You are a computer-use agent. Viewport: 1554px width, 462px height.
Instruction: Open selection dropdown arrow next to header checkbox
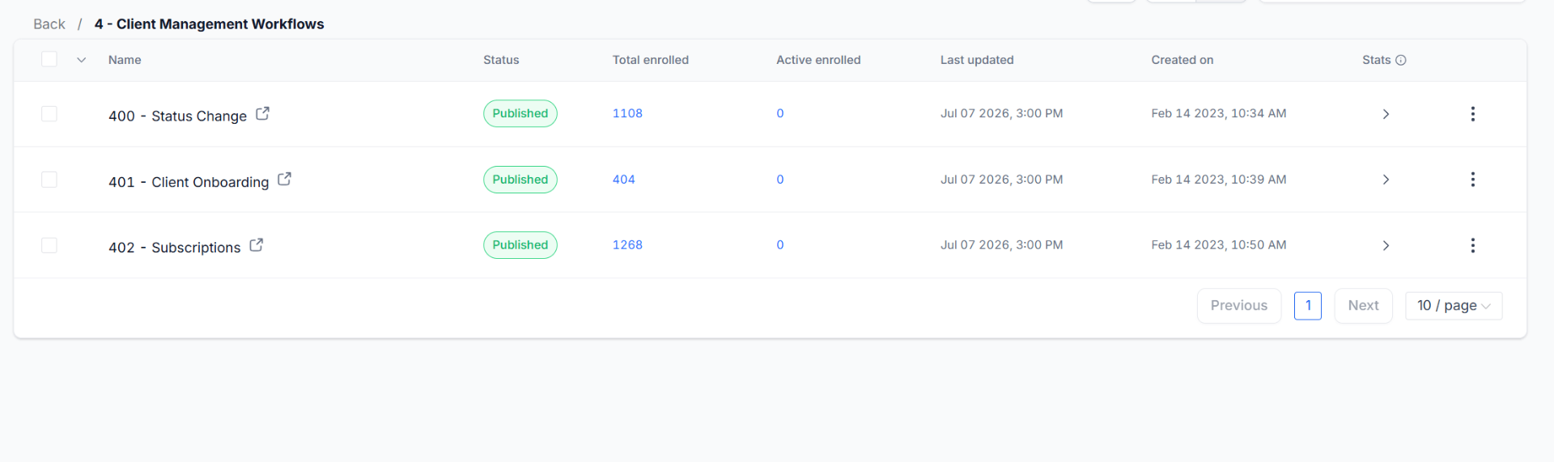click(81, 60)
